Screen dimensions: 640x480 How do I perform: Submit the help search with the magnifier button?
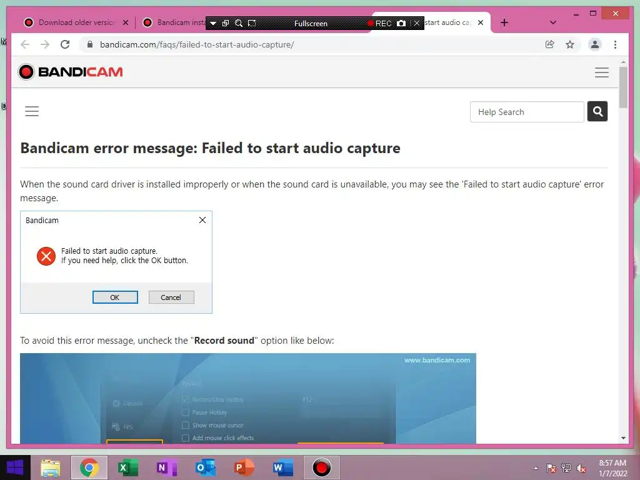597,111
